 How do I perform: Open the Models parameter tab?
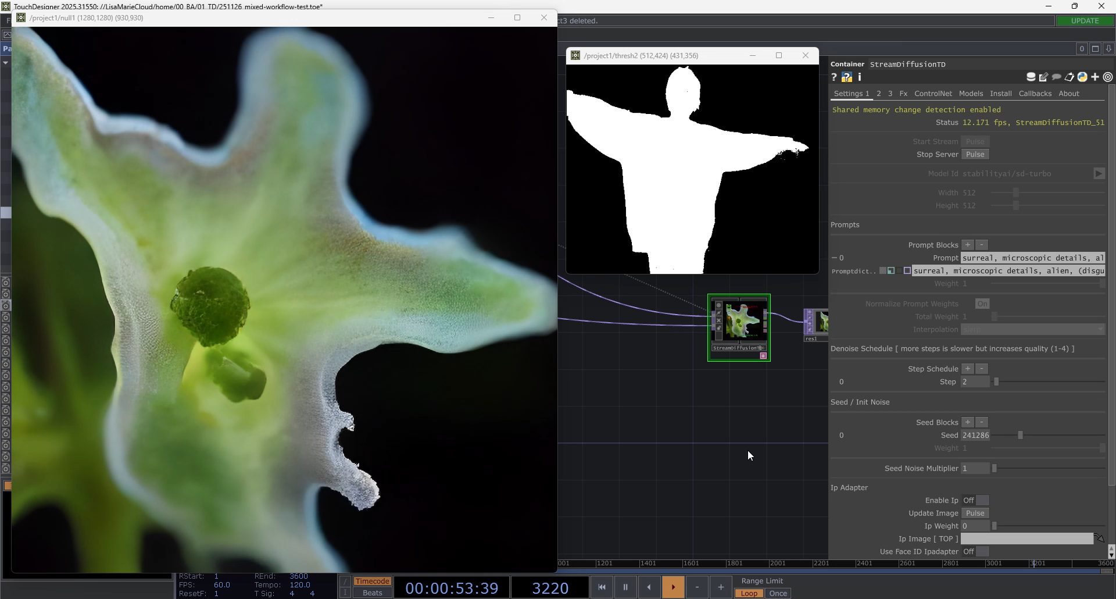pyautogui.click(x=971, y=94)
